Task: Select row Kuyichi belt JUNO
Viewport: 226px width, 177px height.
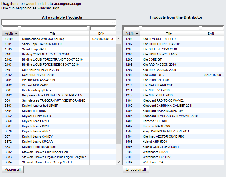Action: click(59, 111)
